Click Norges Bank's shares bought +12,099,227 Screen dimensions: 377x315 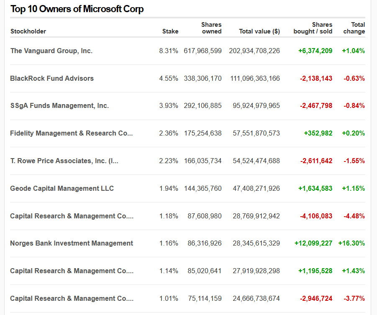313,243
